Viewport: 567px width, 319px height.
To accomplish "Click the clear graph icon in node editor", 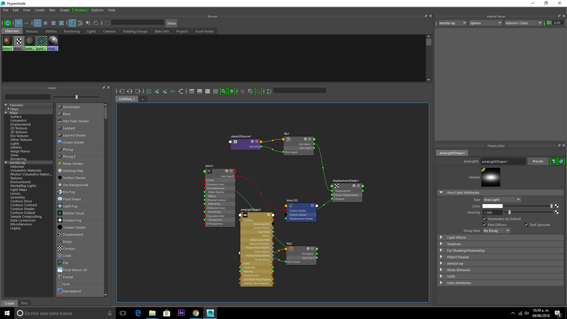I will tap(149, 91).
